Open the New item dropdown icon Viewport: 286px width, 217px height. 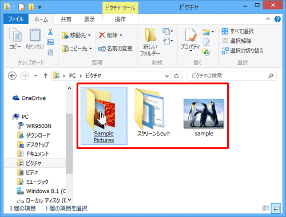click(168, 31)
